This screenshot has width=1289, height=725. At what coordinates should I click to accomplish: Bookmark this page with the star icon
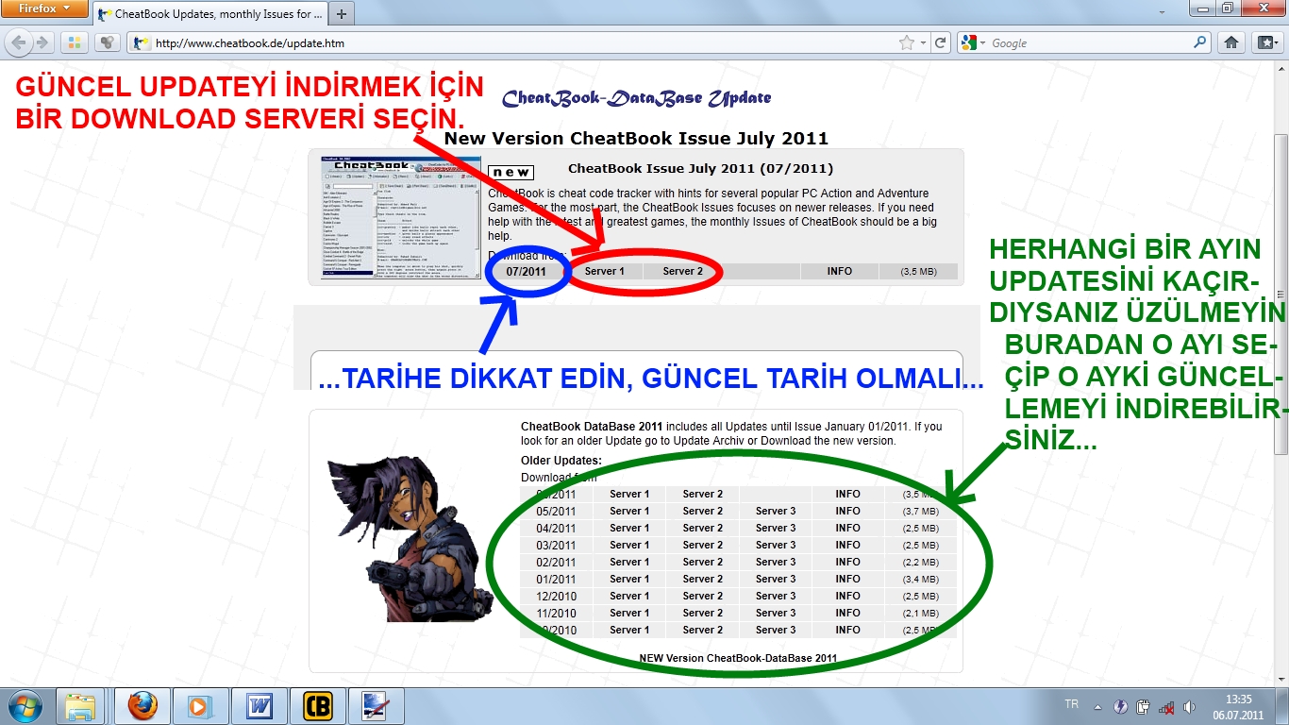click(907, 42)
